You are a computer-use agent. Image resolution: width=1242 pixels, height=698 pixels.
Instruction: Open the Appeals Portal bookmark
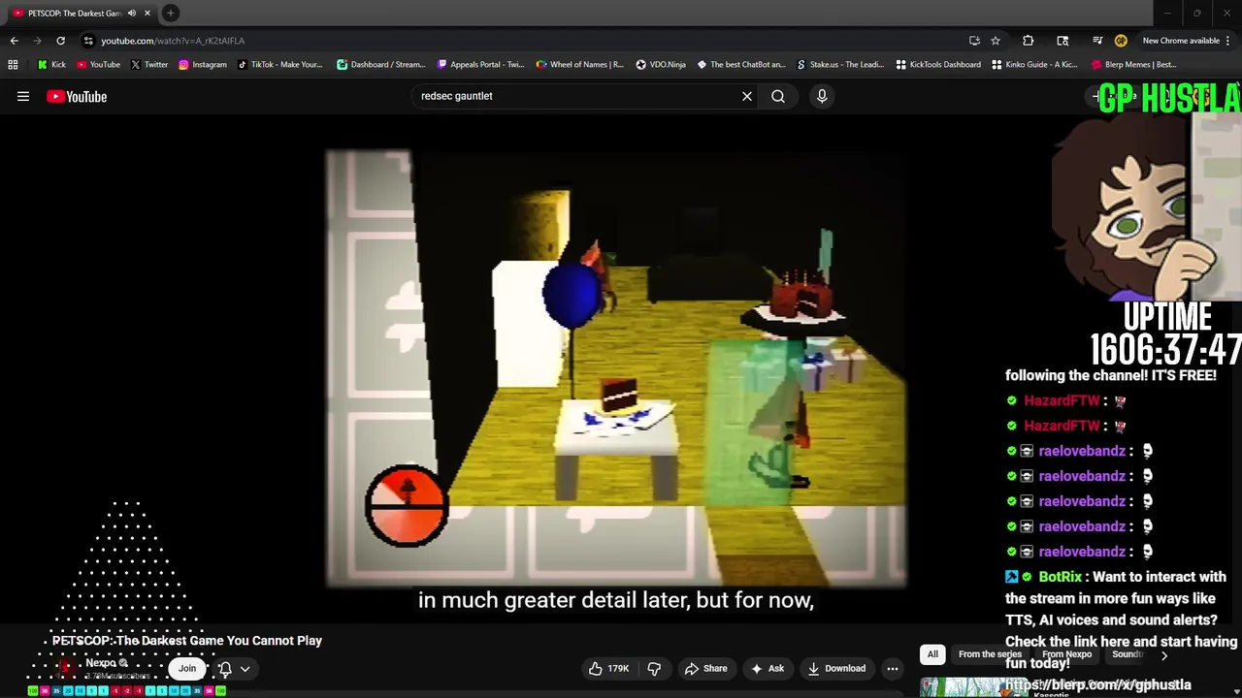(480, 65)
